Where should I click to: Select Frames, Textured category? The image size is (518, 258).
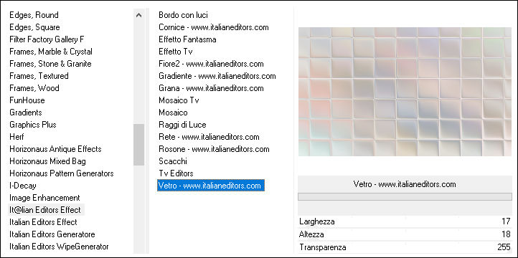pyautogui.click(x=39, y=76)
